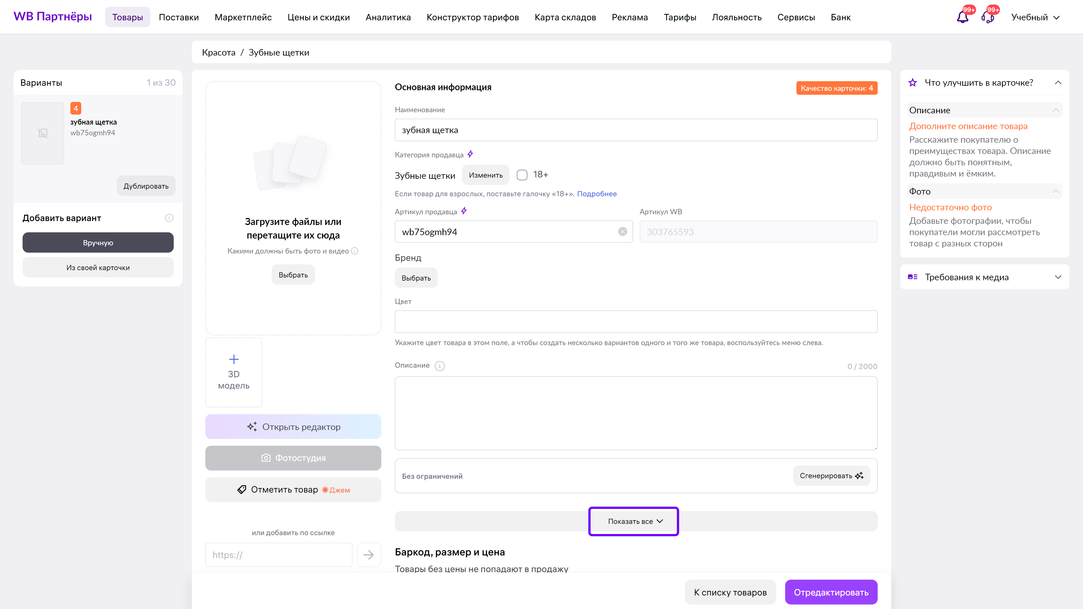The width and height of the screenshot is (1083, 609).
Task: Click Выбрать to upload media files
Action: click(293, 274)
